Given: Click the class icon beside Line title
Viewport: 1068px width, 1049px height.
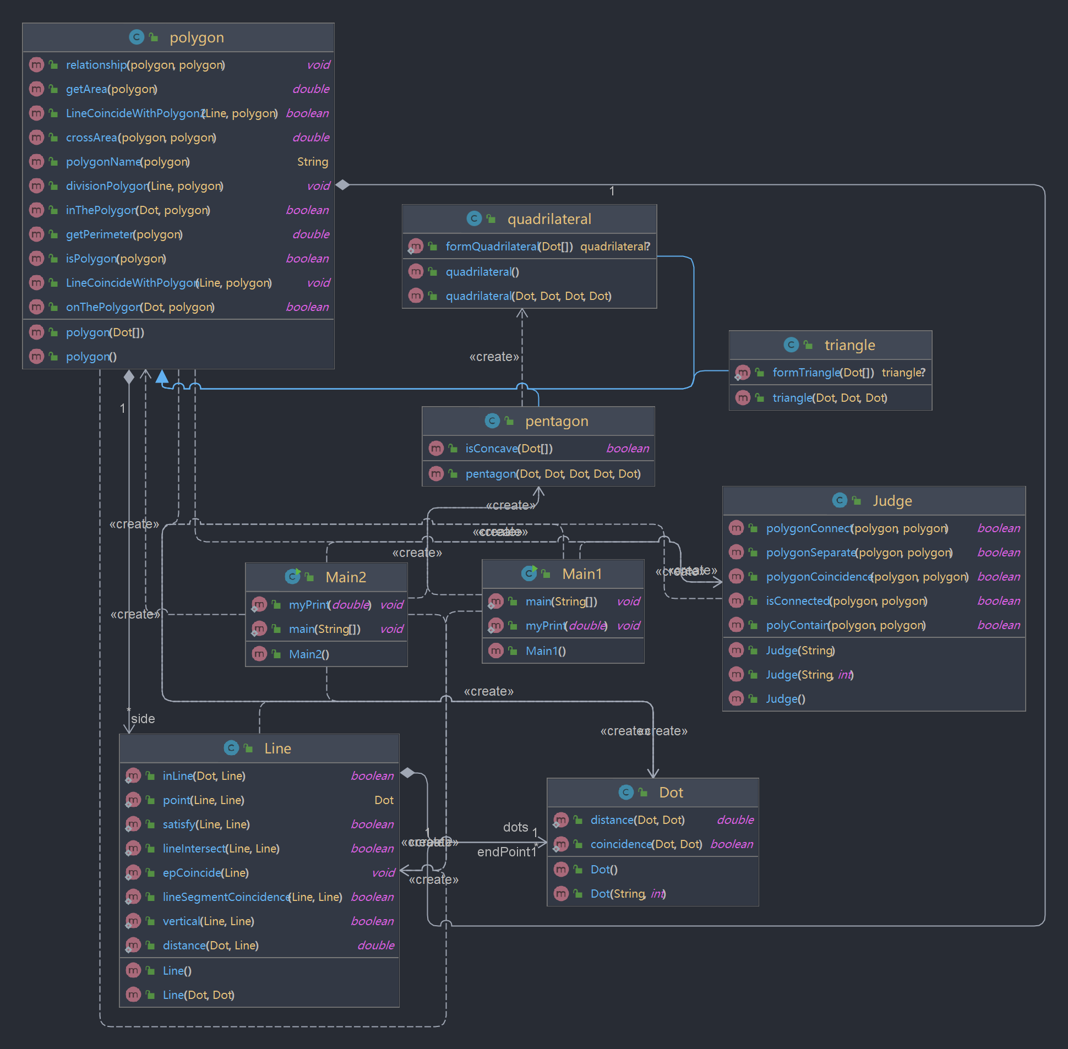Looking at the screenshot, I should point(231,747).
